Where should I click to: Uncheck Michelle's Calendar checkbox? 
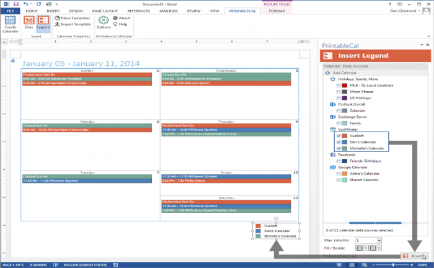tap(339, 149)
